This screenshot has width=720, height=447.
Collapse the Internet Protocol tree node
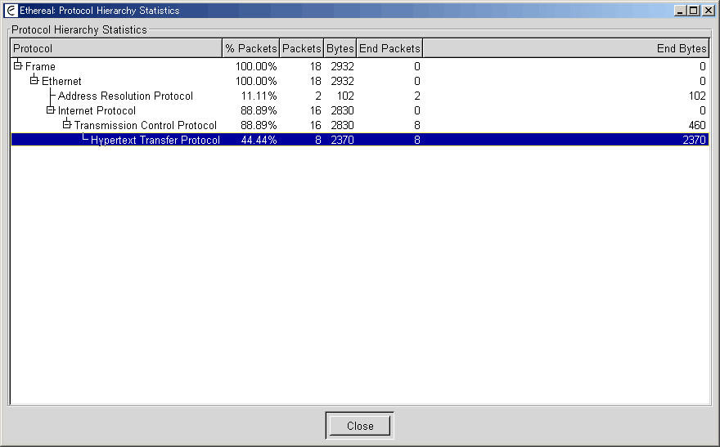[x=51, y=110]
